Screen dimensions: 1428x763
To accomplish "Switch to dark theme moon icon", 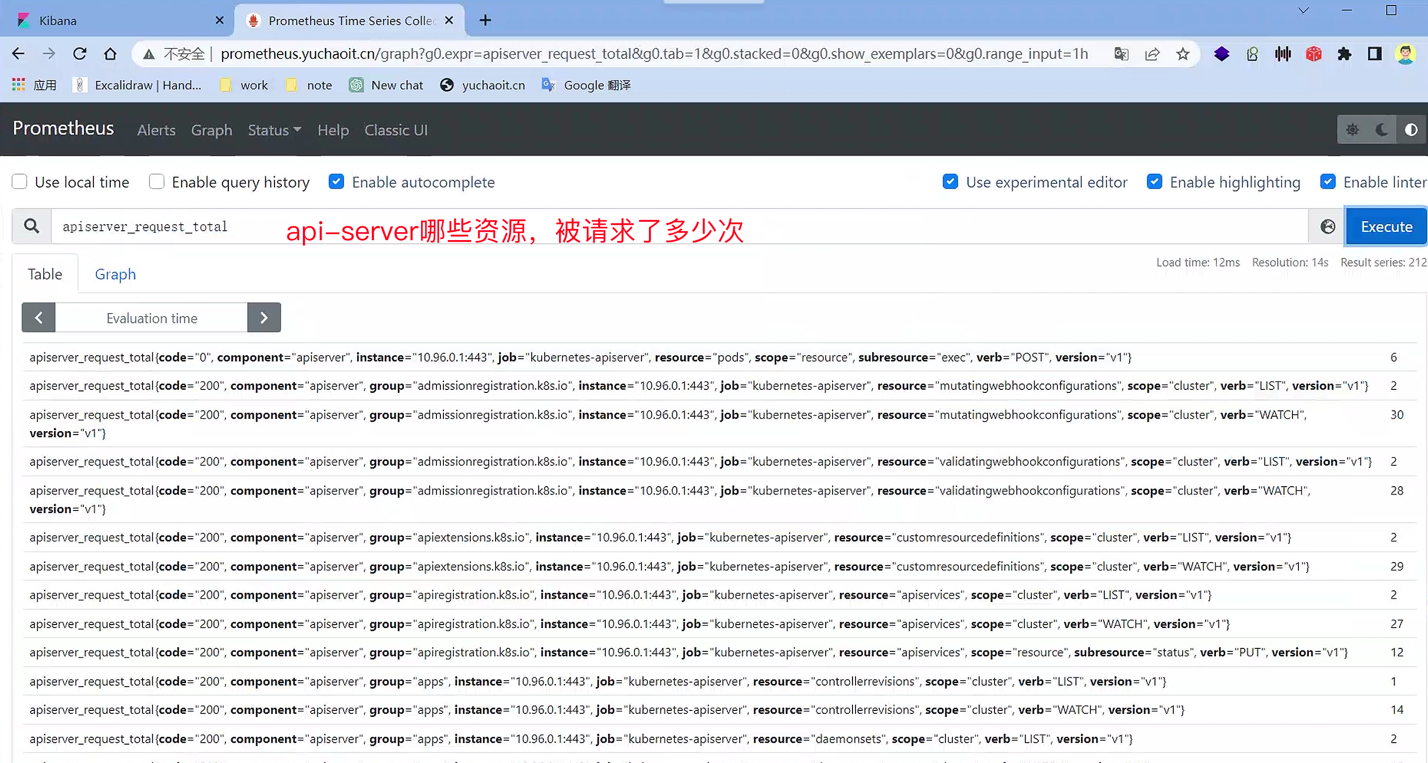I will (x=1381, y=129).
